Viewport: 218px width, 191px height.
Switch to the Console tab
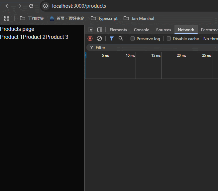pyautogui.click(x=142, y=30)
